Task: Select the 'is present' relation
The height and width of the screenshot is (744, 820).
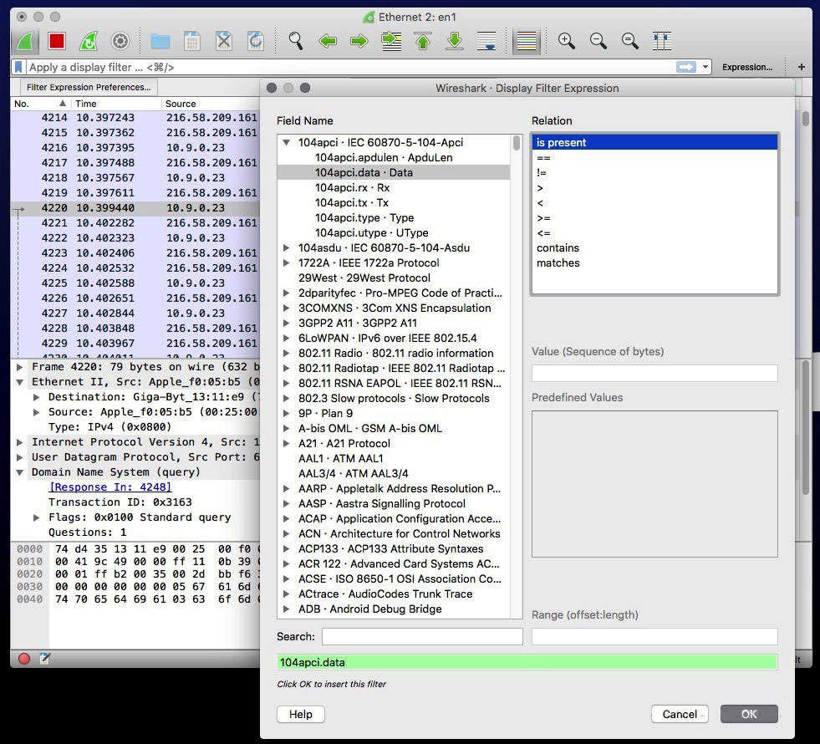Action: point(654,142)
